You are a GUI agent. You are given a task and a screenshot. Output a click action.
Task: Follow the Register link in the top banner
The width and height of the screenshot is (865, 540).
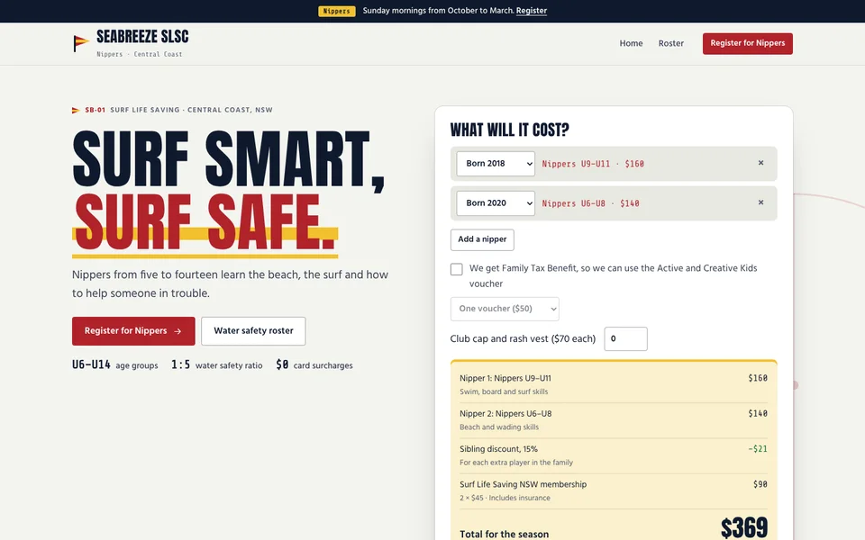pyautogui.click(x=532, y=11)
